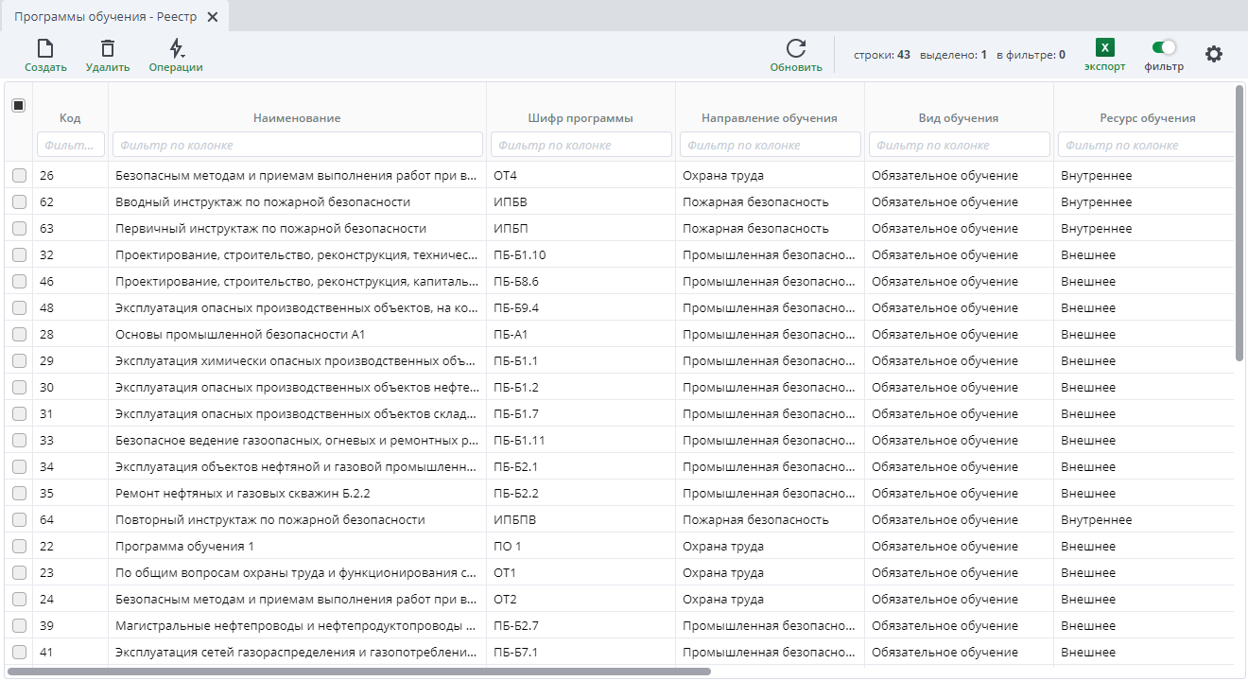Image resolution: width=1248 pixels, height=681 pixels.
Task: Focus the Код column filter input
Action: pos(71,145)
